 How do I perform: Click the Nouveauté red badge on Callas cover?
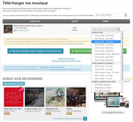pyautogui.click(x=21, y=90)
